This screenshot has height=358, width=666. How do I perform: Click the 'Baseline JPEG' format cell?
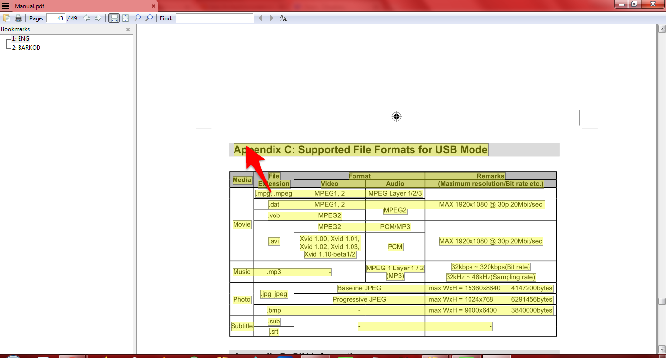359,288
